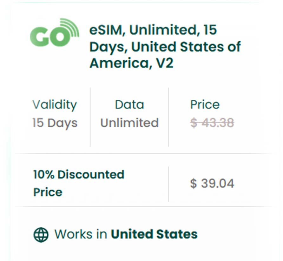Image resolution: width=283 pixels, height=261 pixels.
Task: Select the Data column label
Action: [x=129, y=105]
